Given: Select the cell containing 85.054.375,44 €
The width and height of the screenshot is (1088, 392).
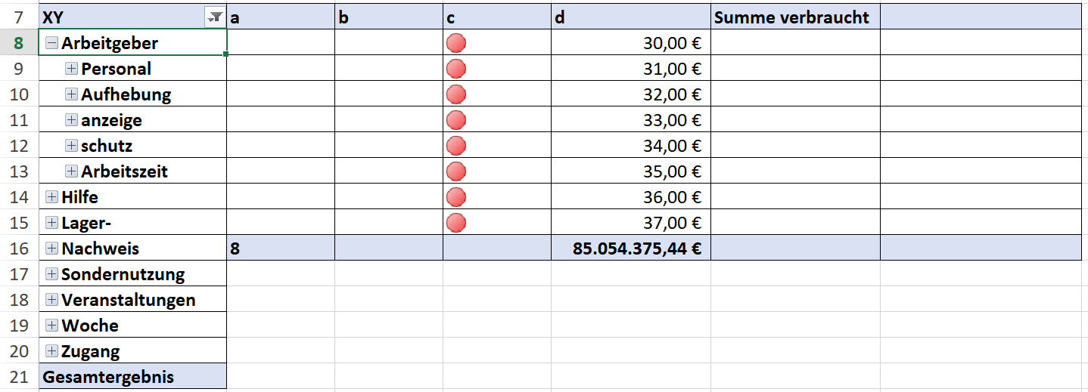Looking at the screenshot, I should tap(631, 248).
